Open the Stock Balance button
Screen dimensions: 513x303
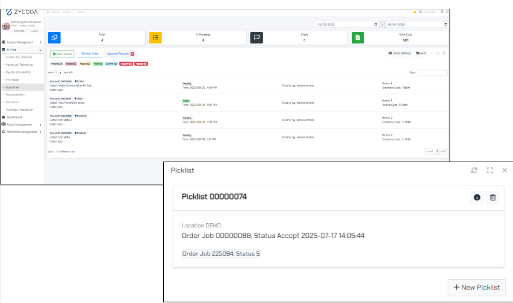(x=400, y=53)
